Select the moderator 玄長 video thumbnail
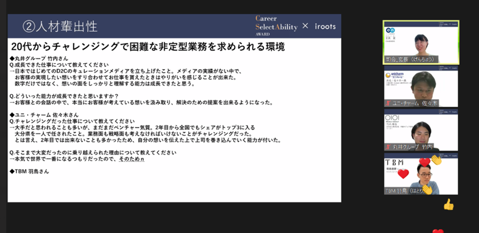Image resolution: width=479 pixels, height=233 pixels. (x=421, y=42)
